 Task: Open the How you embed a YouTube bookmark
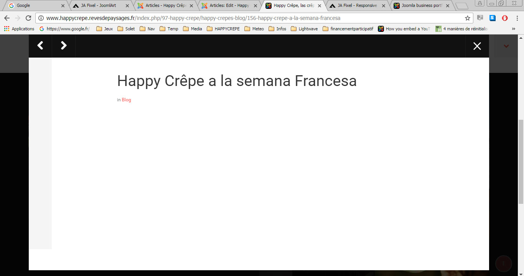pyautogui.click(x=404, y=29)
